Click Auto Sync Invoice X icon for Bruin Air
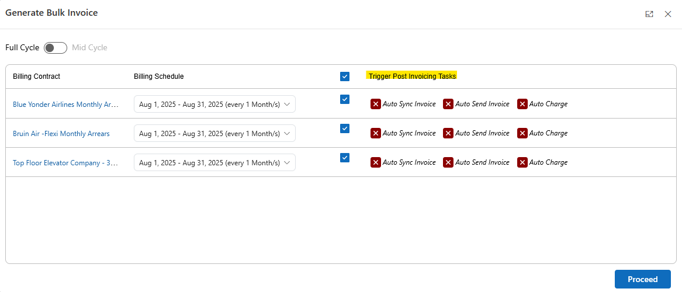This screenshot has height=292, width=682. (x=376, y=133)
